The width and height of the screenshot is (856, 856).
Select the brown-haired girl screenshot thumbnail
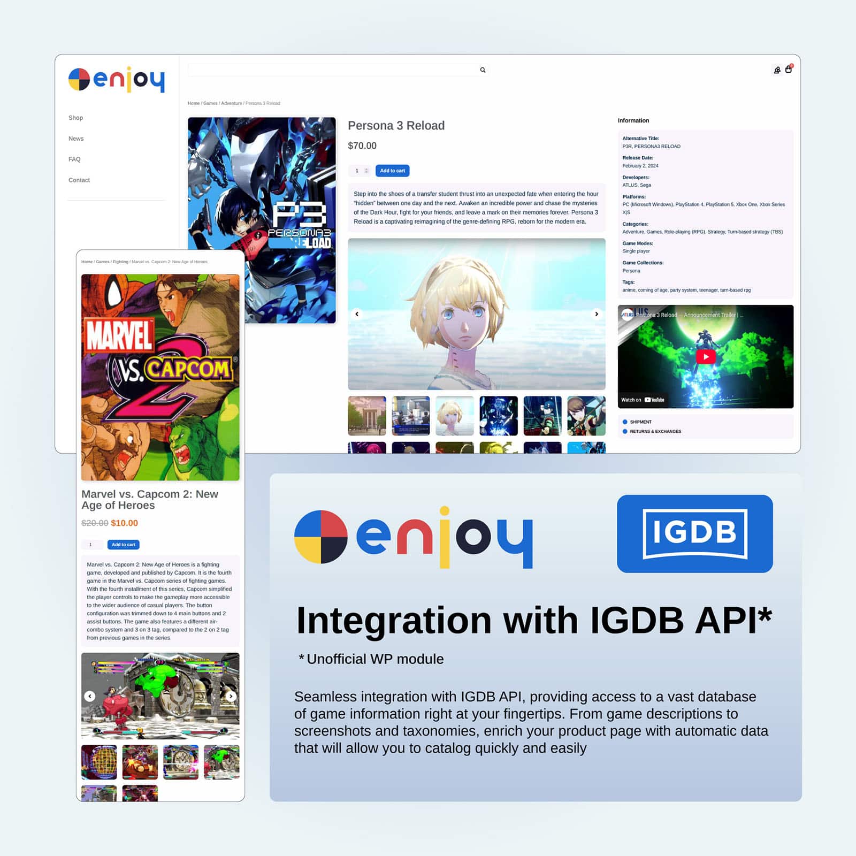[x=586, y=416]
